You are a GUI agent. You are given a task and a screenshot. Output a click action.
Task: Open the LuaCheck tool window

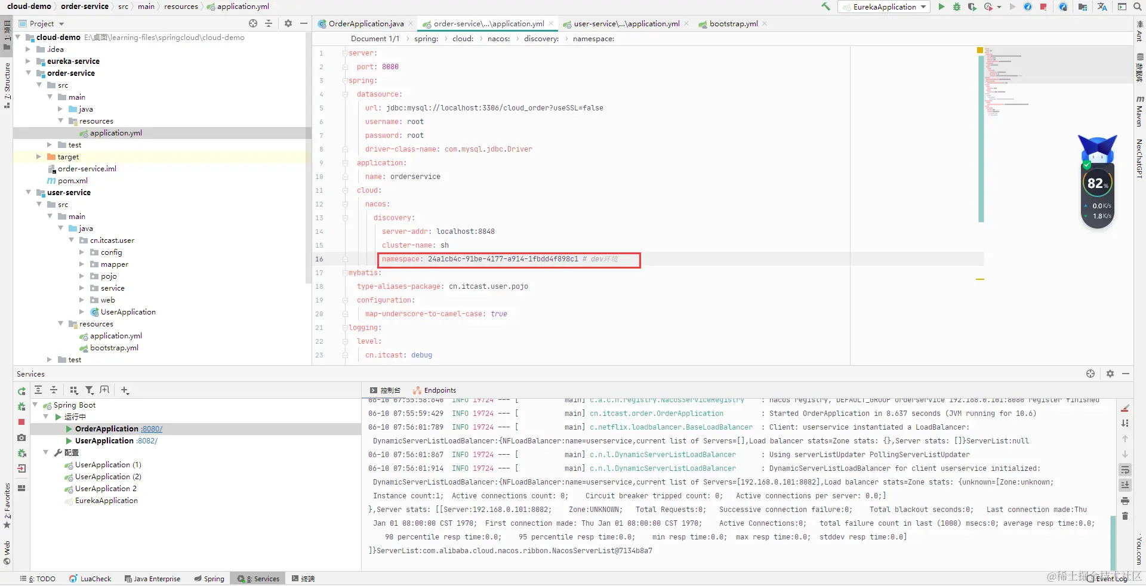[90, 578]
